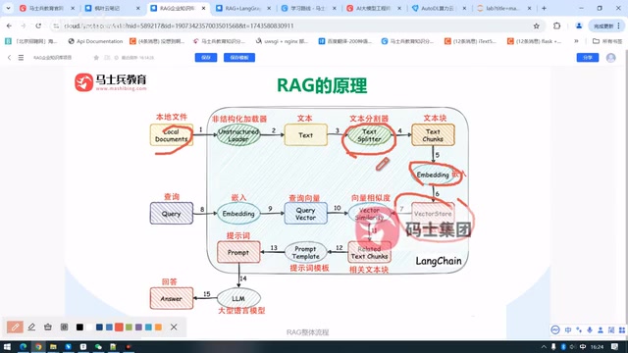Close the RAG企业知识库 tab
628x353 pixels.
click(203, 8)
